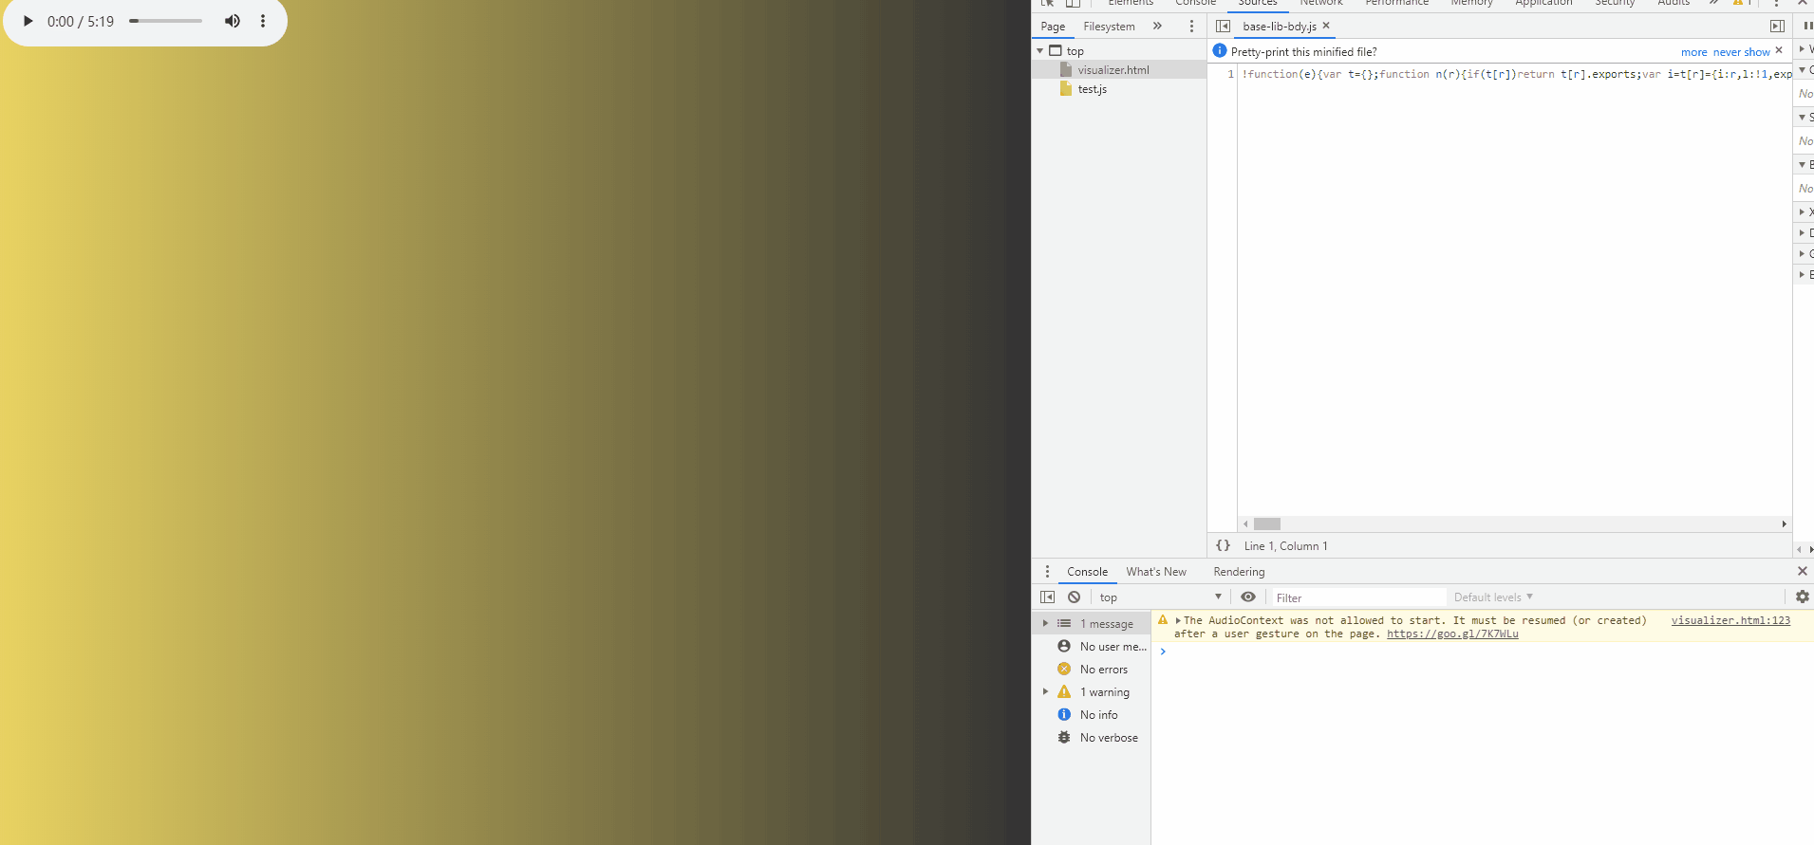1814x845 pixels.
Task: Play the audio in the media player
Action: (28, 21)
